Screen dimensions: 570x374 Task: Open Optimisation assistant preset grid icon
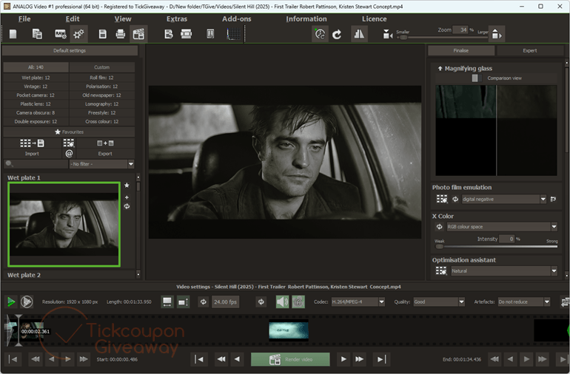coord(441,271)
